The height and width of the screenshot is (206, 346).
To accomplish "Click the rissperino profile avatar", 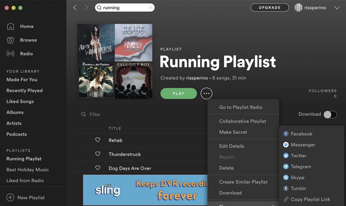I will 298,7.
